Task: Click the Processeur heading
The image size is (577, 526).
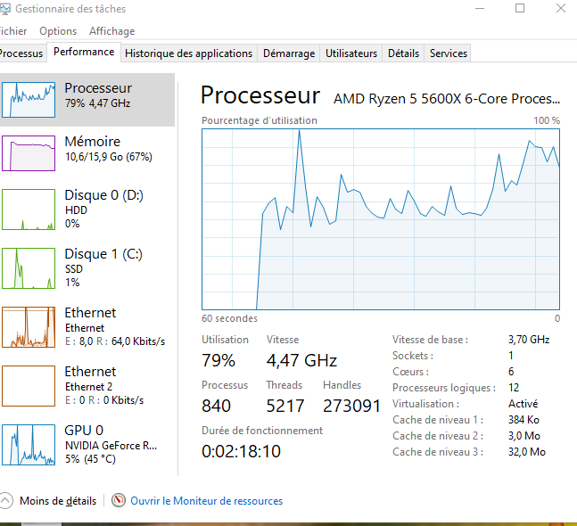Action: click(x=260, y=95)
